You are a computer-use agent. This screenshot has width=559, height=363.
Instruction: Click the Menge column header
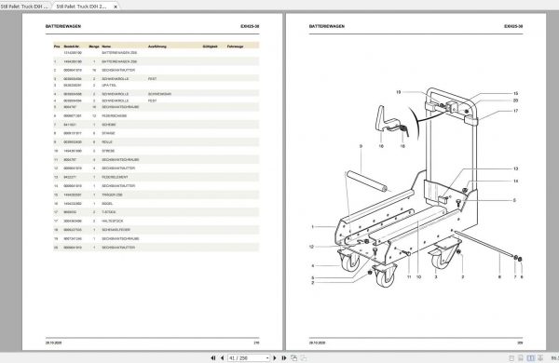pyautogui.click(x=94, y=47)
